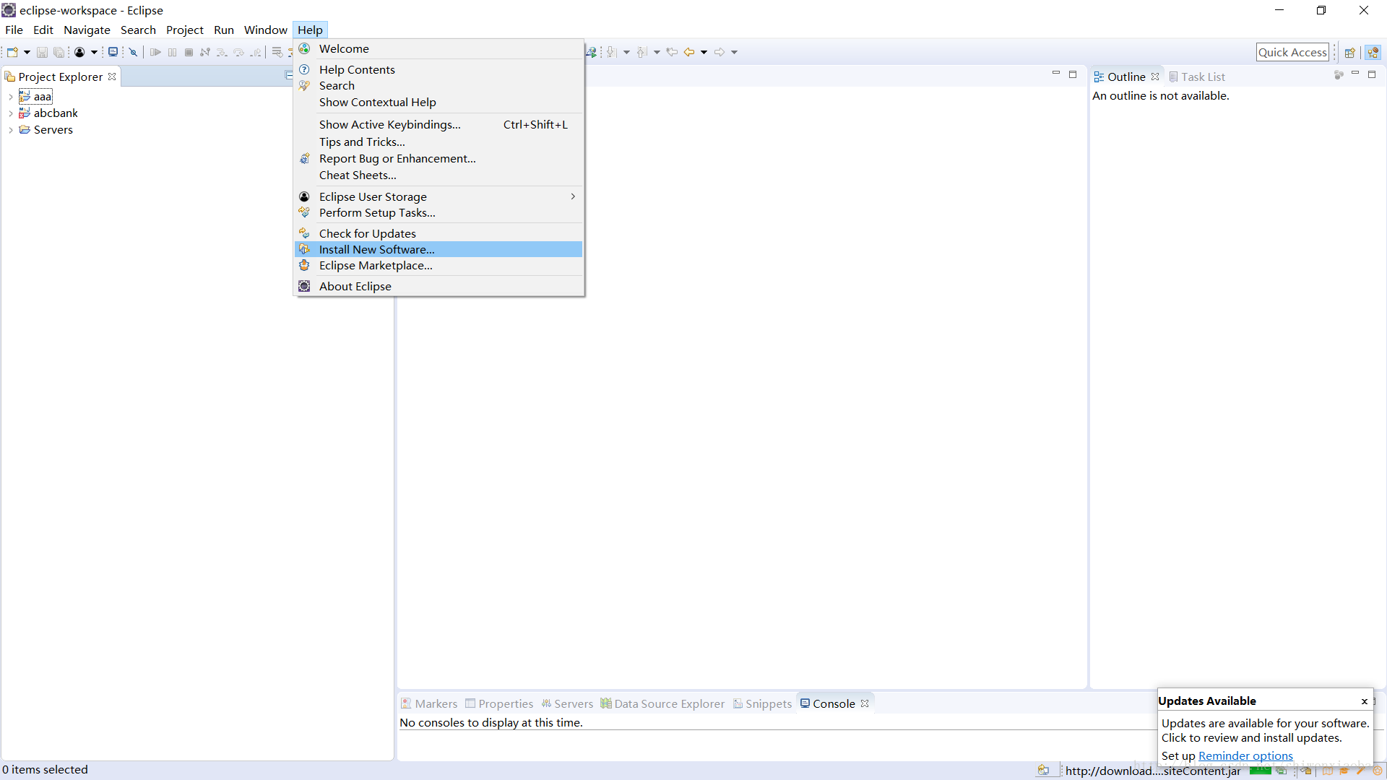Click the Step Over icon

pos(239,52)
